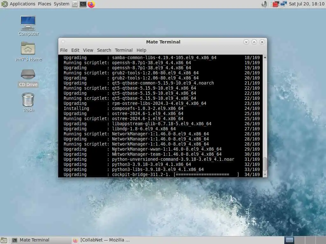The width and height of the screenshot is (326, 244).
Task: Switch to the third workspace
Action: [x=310, y=240]
